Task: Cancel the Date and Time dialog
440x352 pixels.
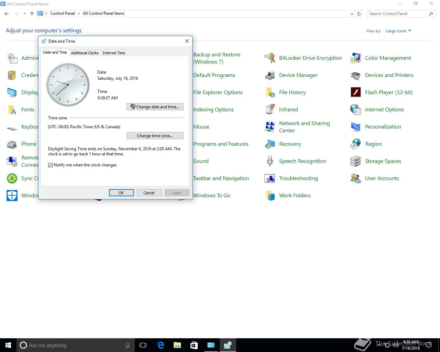Action: 149,193
